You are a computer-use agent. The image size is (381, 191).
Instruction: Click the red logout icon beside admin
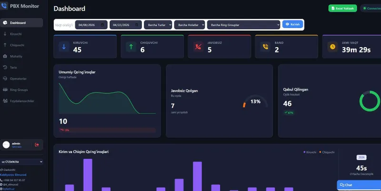coord(37,145)
